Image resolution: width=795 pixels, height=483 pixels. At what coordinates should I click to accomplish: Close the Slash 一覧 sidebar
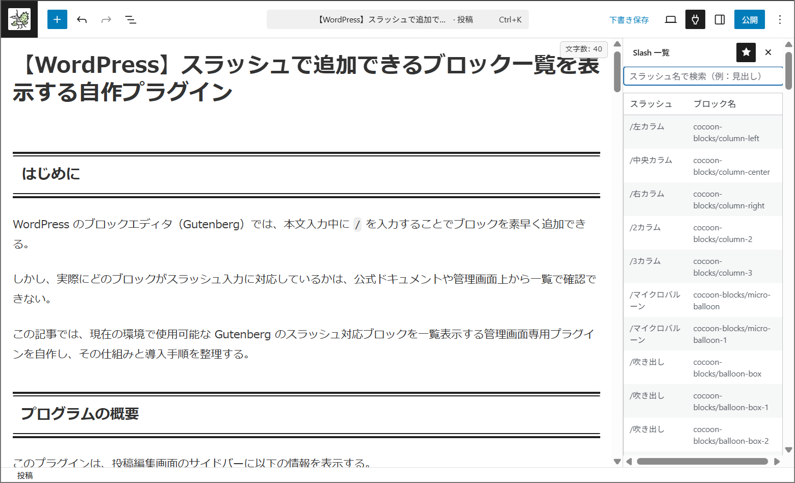[768, 52]
